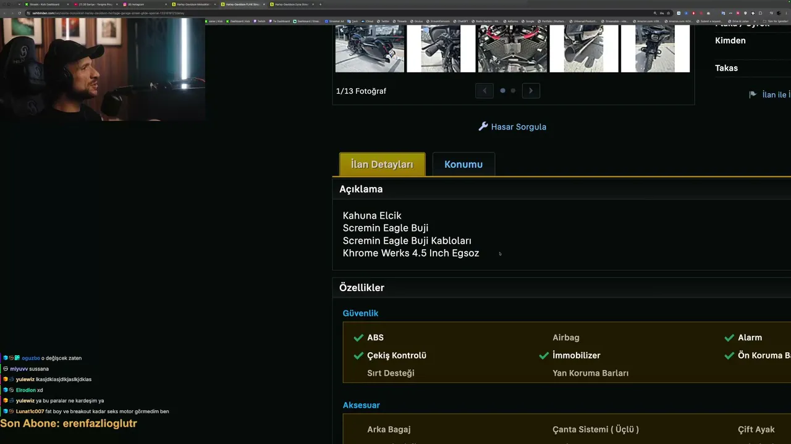
Task: Open the Twitch bookmark
Action: coord(260,21)
